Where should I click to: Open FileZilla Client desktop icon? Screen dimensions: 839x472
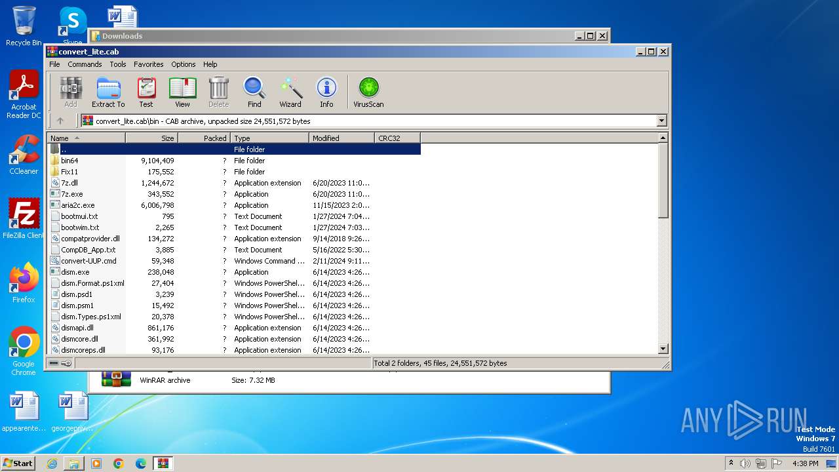coord(24,219)
